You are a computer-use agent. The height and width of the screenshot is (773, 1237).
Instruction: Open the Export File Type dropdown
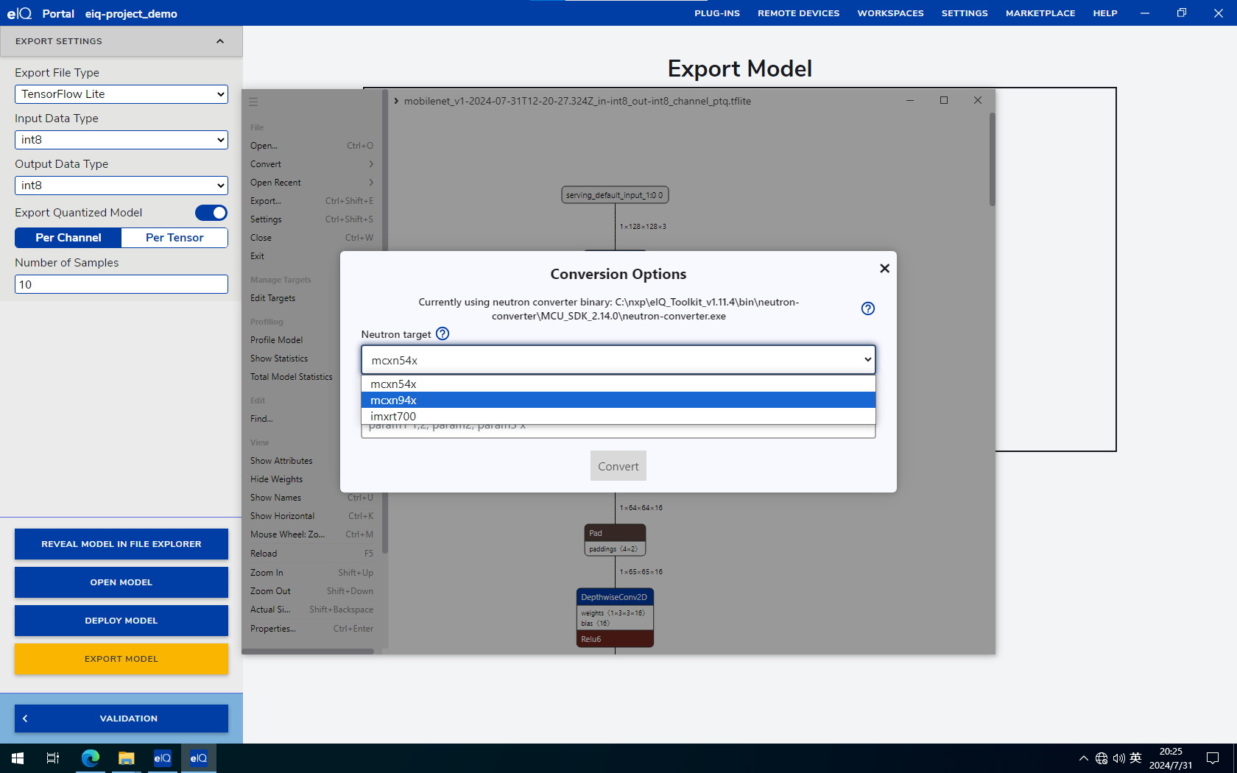[x=121, y=94]
